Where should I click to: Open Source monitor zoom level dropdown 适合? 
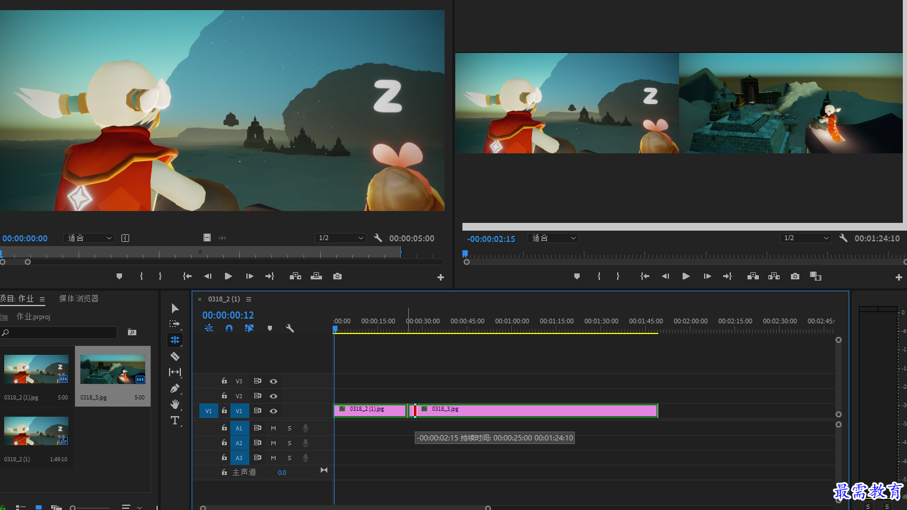pos(89,238)
